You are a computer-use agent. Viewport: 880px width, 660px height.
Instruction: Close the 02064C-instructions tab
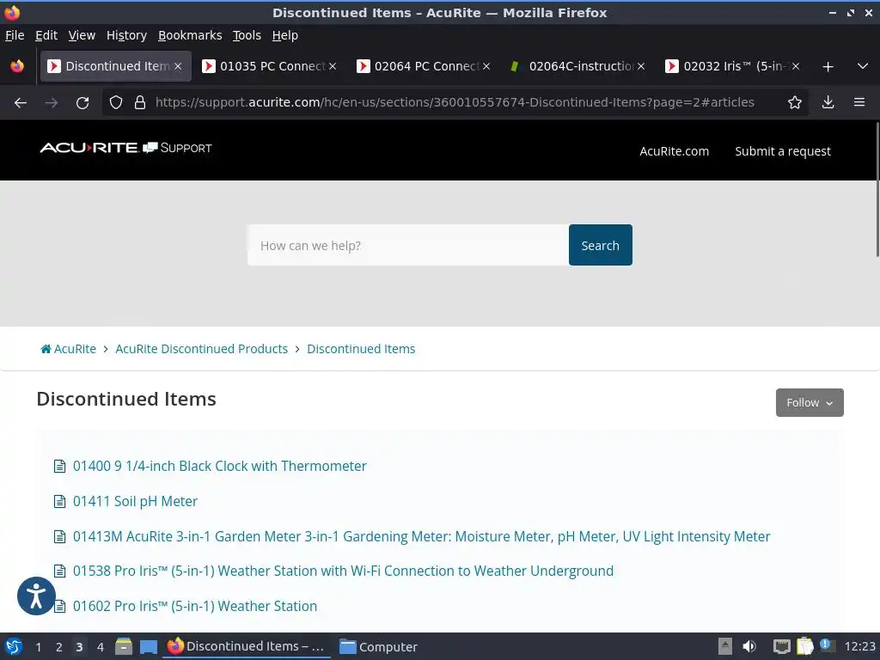[x=641, y=66]
